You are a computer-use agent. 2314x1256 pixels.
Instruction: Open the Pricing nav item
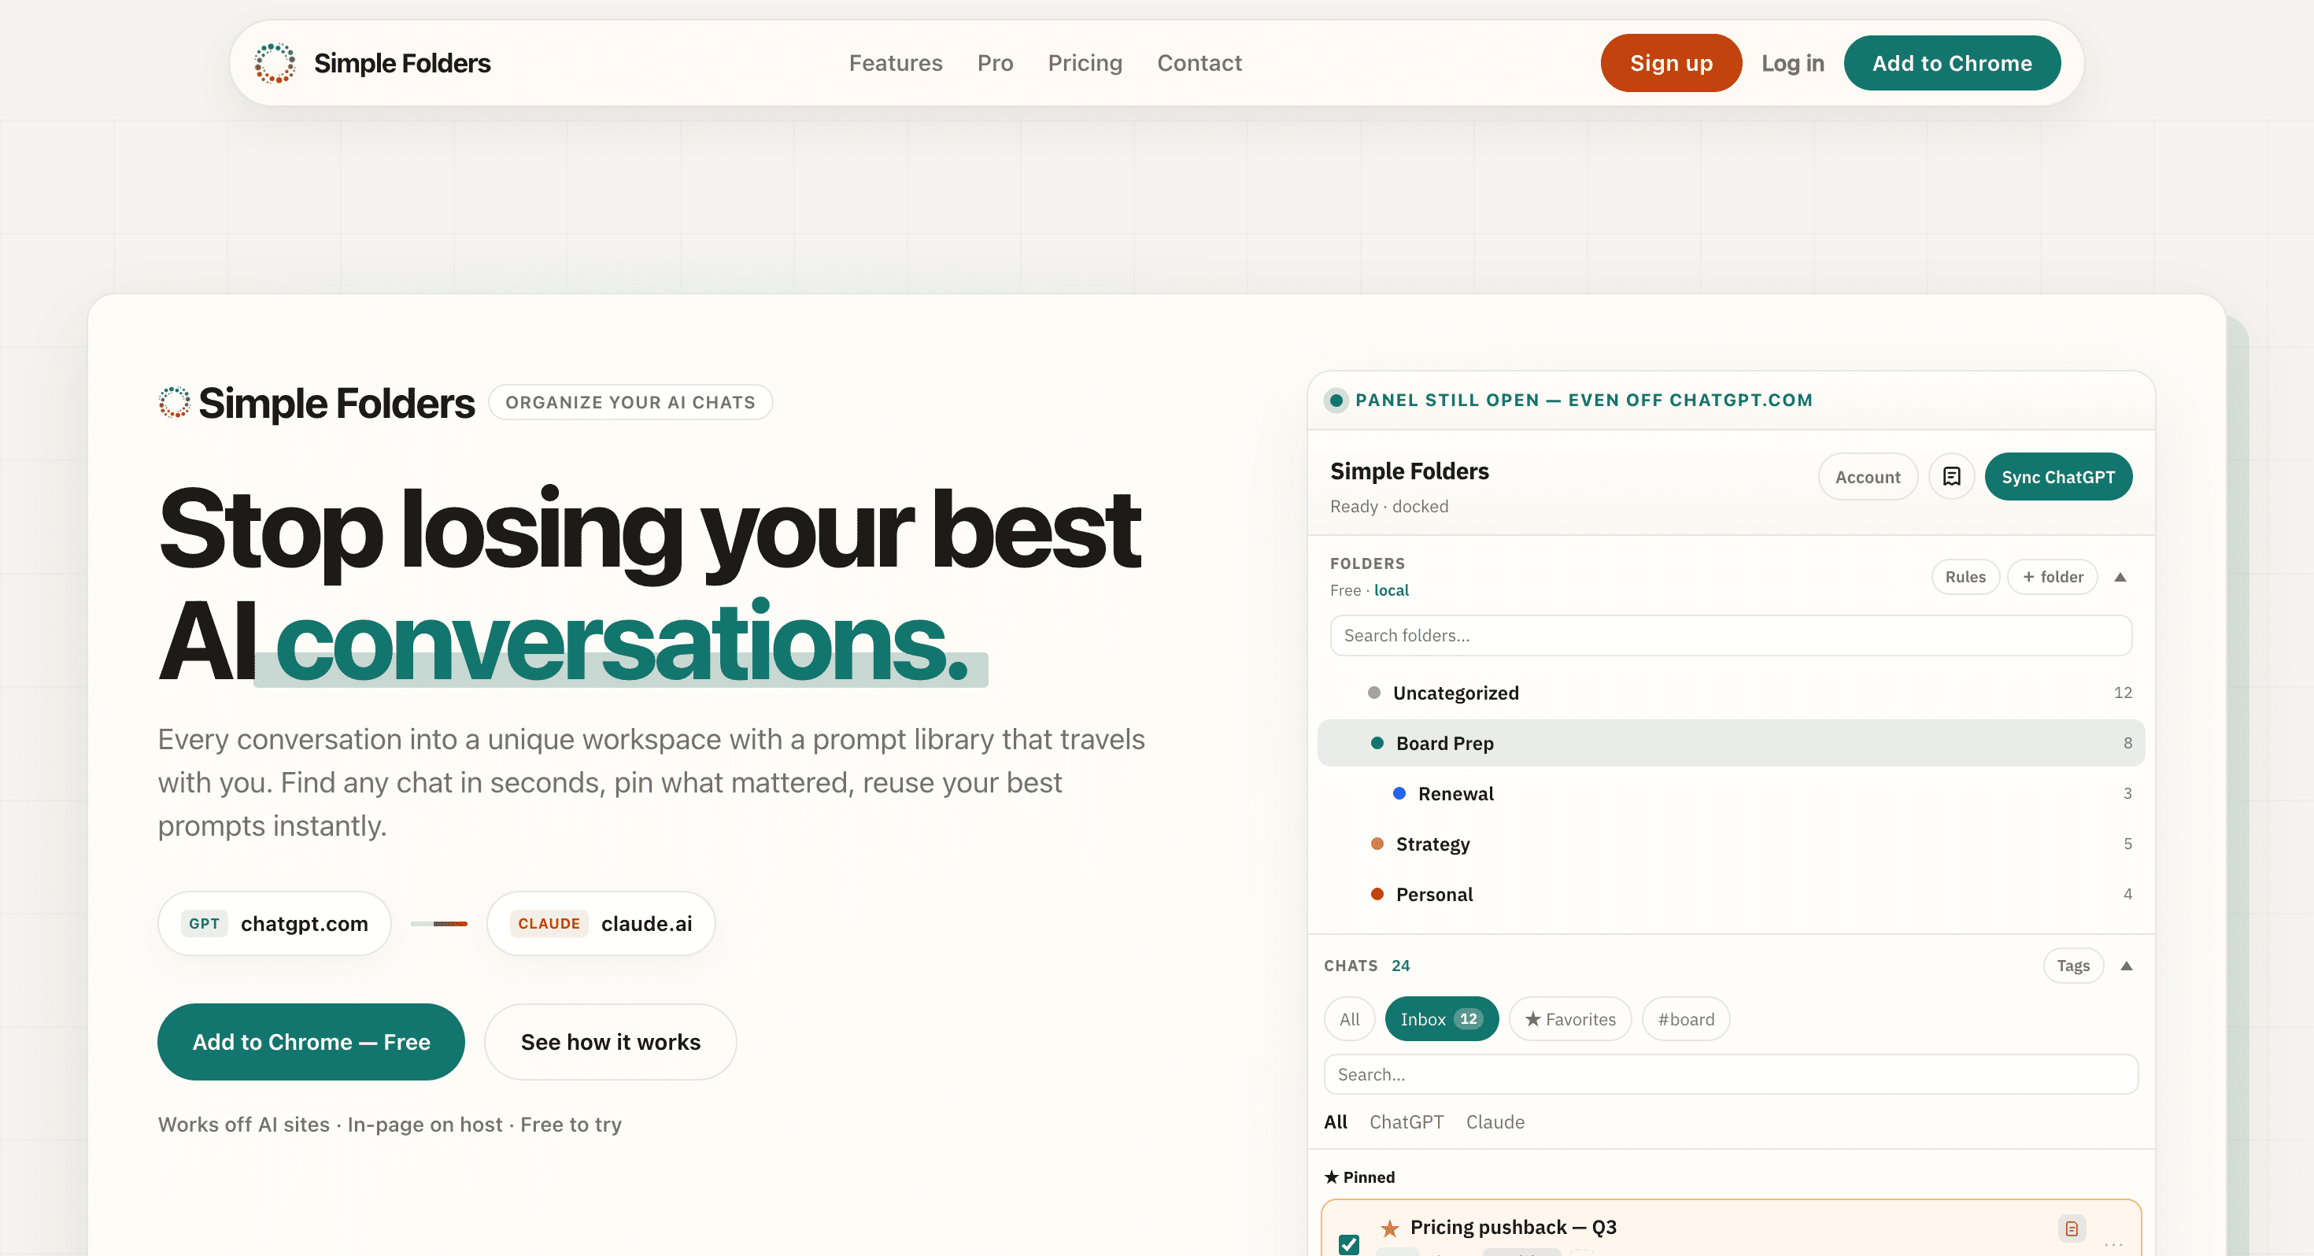pyautogui.click(x=1085, y=63)
